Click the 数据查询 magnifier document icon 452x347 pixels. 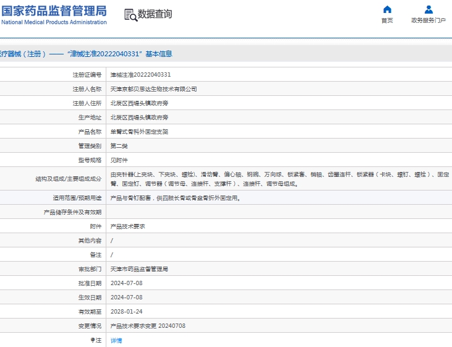pos(130,15)
